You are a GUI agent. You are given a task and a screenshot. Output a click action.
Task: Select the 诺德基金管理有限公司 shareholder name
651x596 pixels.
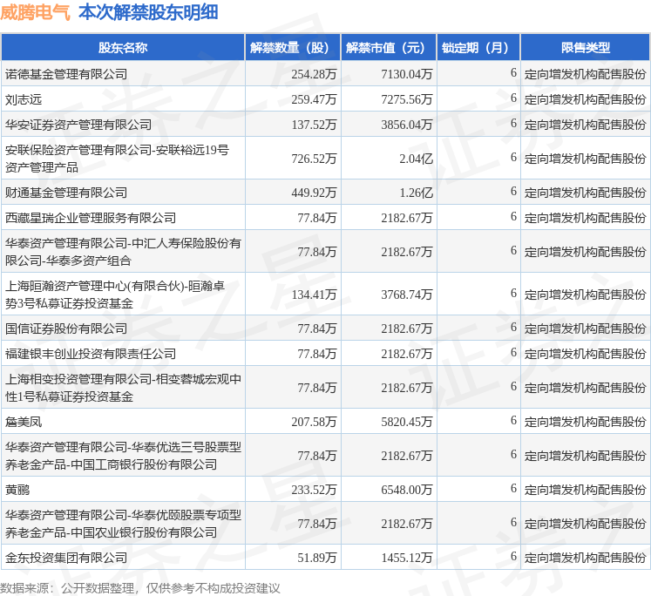tap(66, 74)
